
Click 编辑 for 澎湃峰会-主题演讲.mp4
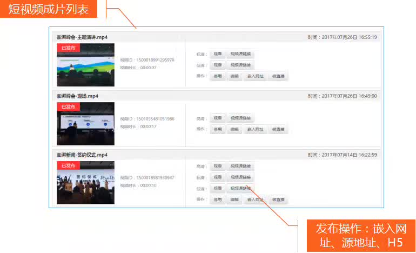click(x=234, y=76)
